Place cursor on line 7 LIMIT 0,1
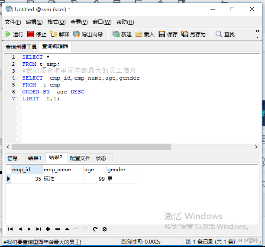 tap(41, 99)
